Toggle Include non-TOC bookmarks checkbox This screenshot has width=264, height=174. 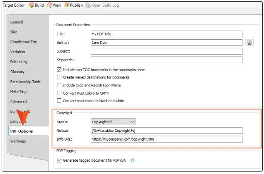[59, 70]
